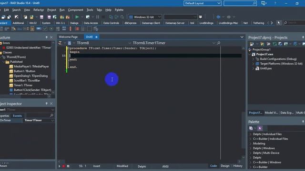Image resolution: width=305 pixels, height=171 pixels.
Task: Click the forward navigation arrow in toolbar
Action: [x=229, y=17]
